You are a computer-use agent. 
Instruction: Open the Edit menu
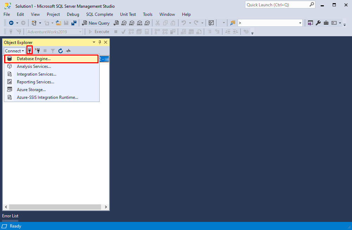click(x=20, y=14)
